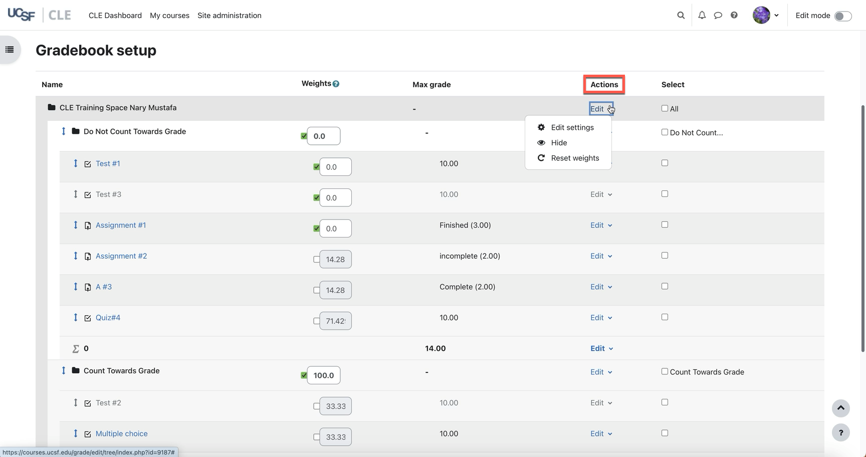Tick the select checkbox for A #3 row

665,286
